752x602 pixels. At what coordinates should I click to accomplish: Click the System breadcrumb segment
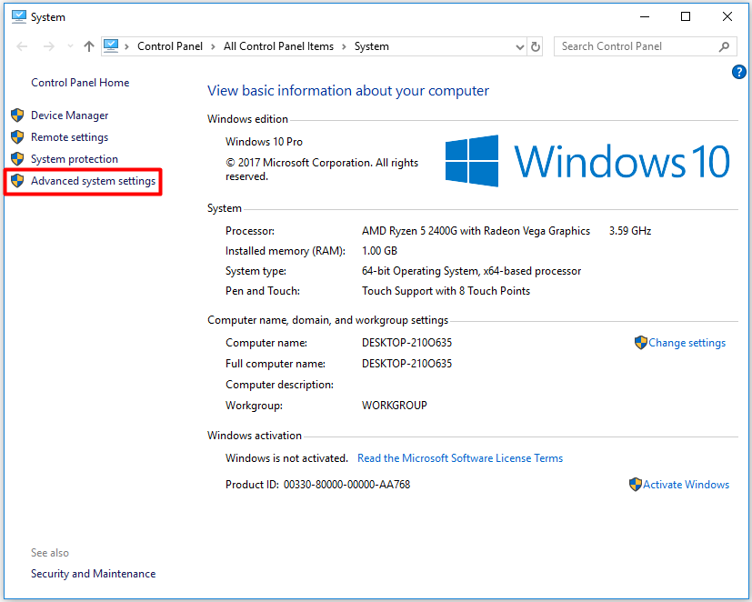point(372,46)
